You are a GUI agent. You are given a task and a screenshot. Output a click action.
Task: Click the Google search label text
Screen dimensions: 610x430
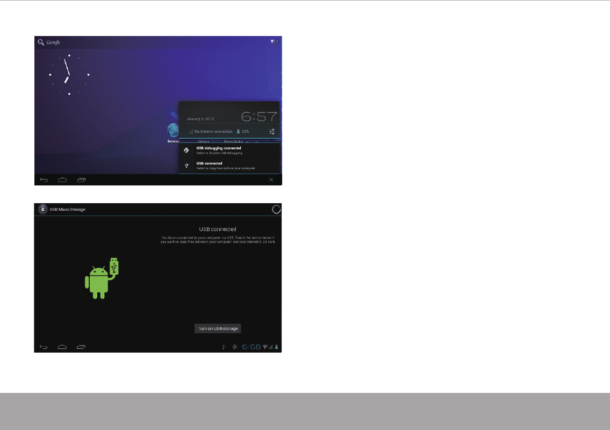pyautogui.click(x=53, y=42)
